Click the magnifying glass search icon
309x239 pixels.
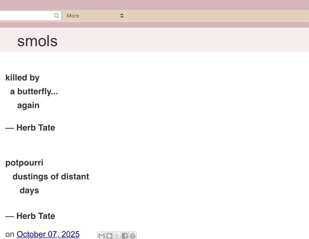pyautogui.click(x=56, y=16)
